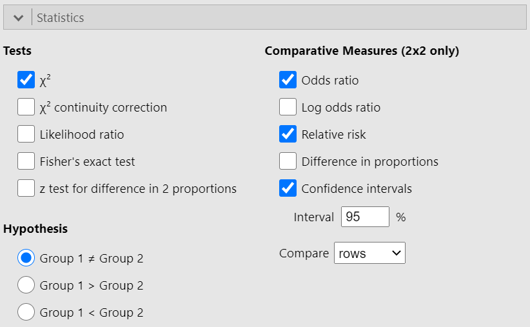The width and height of the screenshot is (530, 327).
Task: Select Group 1 ≠ Group 2 hypothesis
Action: click(26, 258)
